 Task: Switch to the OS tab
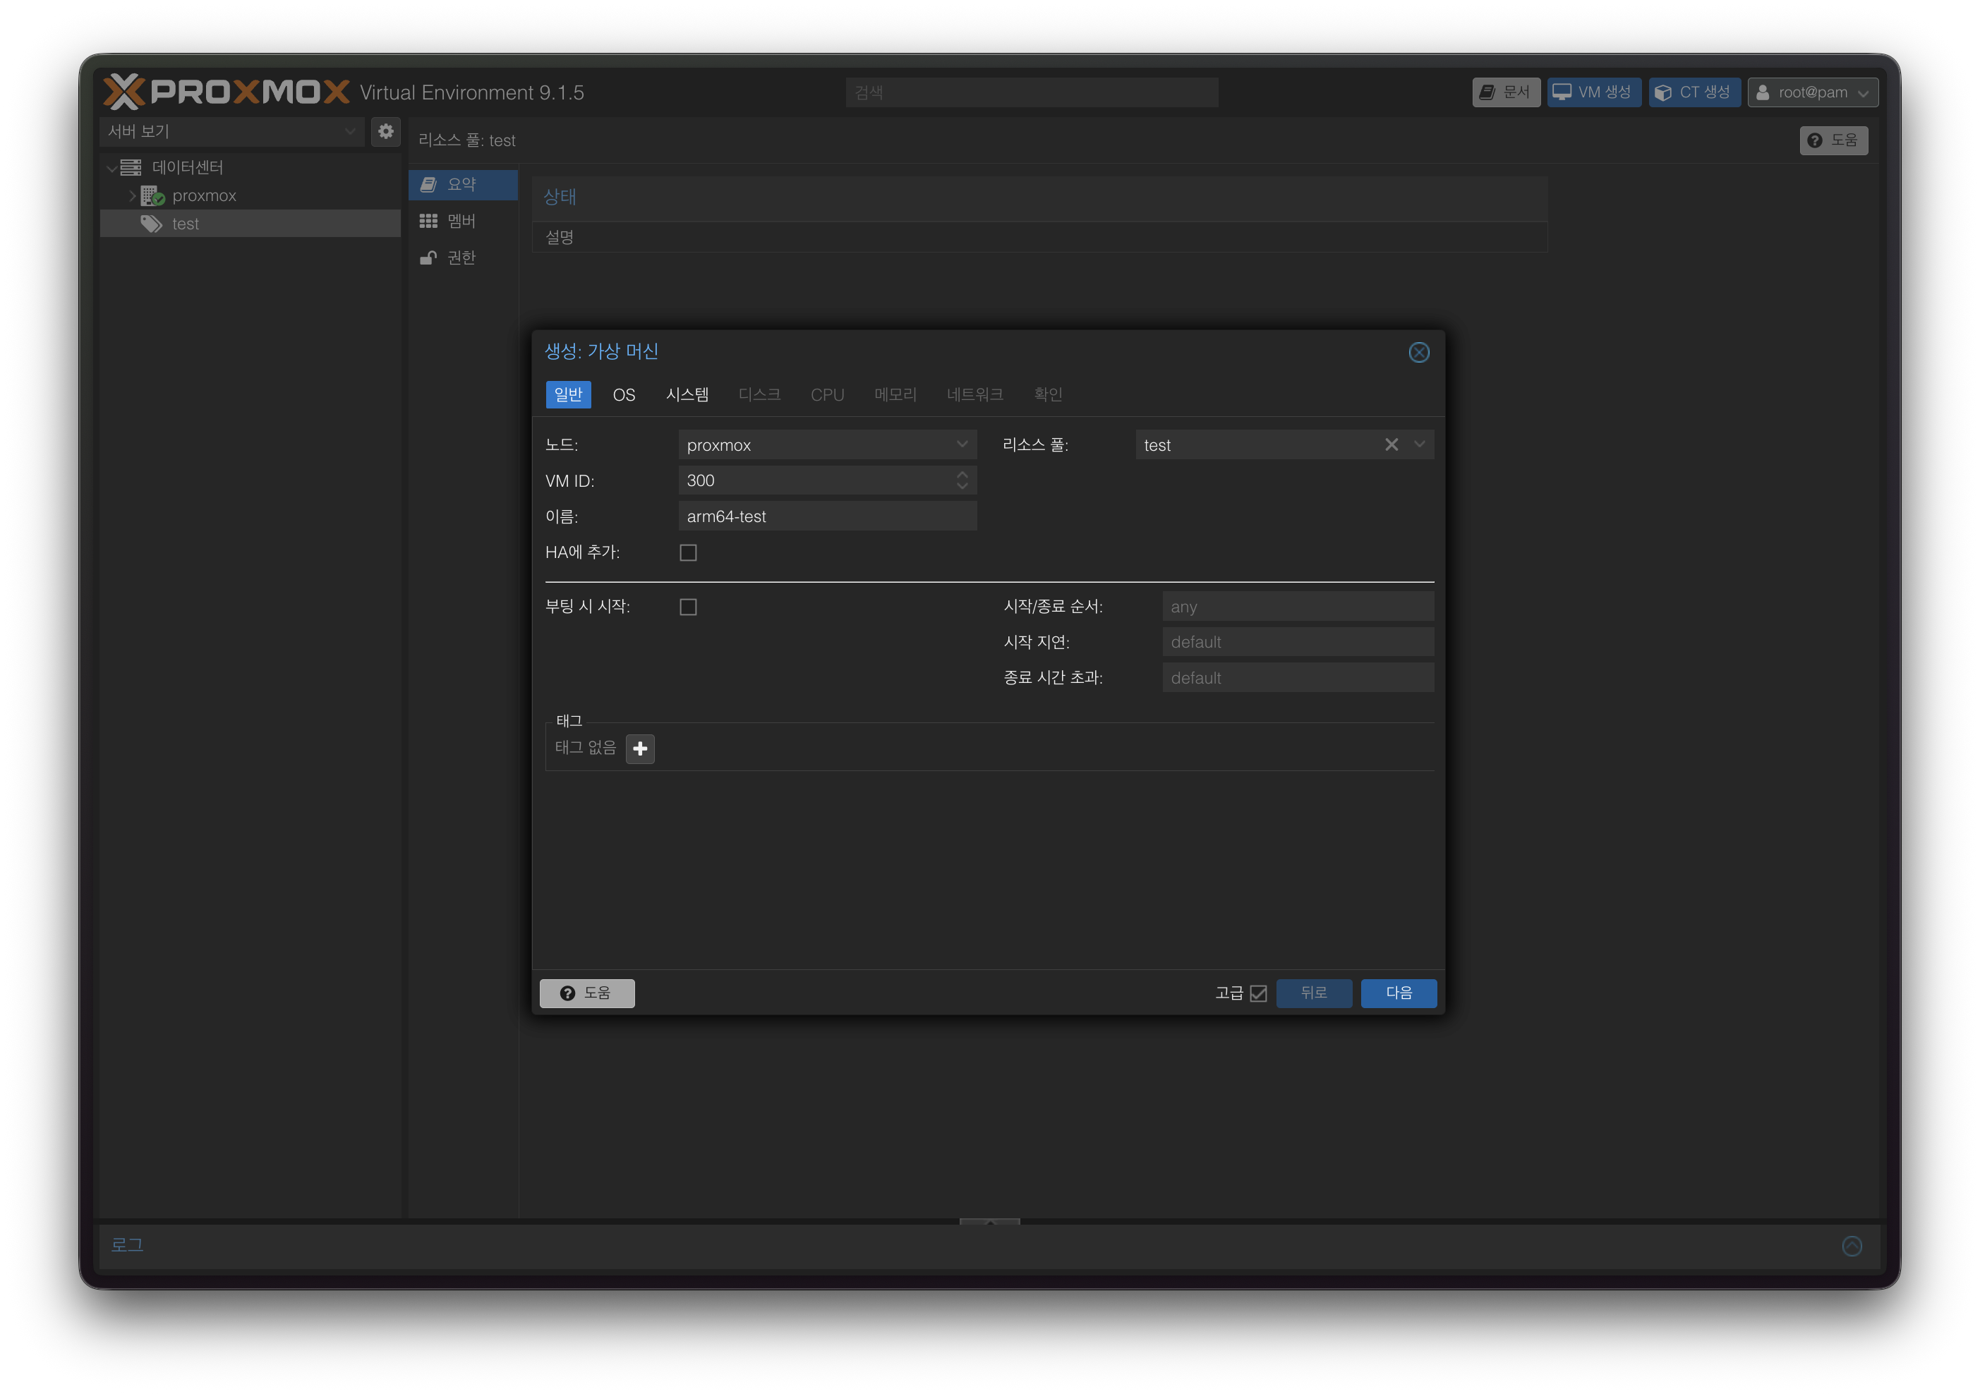coord(624,395)
